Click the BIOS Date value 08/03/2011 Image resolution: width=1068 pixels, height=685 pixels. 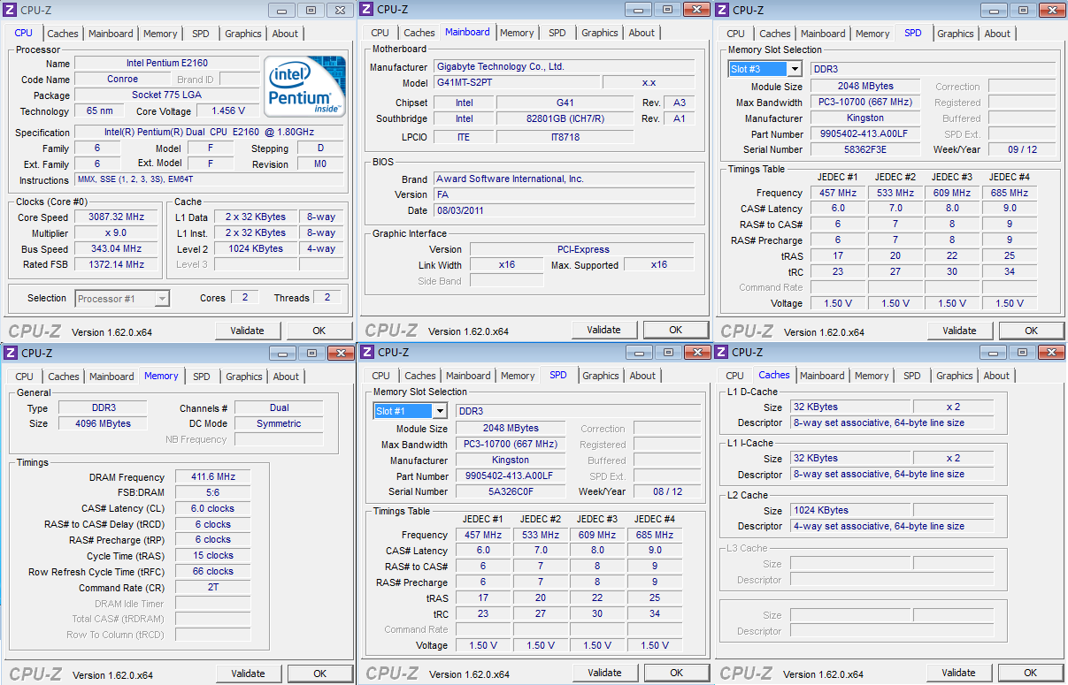coord(564,211)
